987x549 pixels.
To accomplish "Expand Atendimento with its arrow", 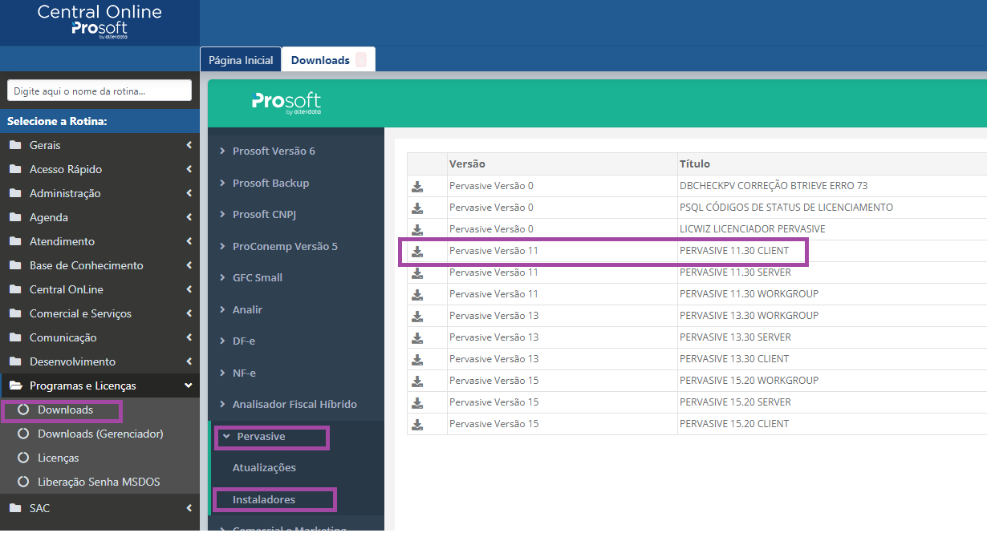I will (x=189, y=241).
